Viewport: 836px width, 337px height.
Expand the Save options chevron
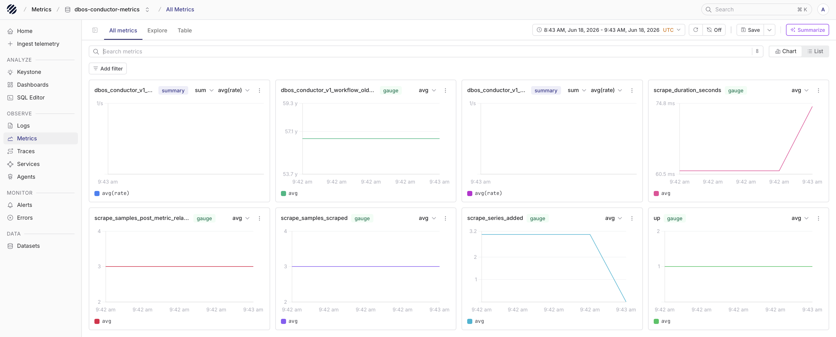tap(769, 30)
